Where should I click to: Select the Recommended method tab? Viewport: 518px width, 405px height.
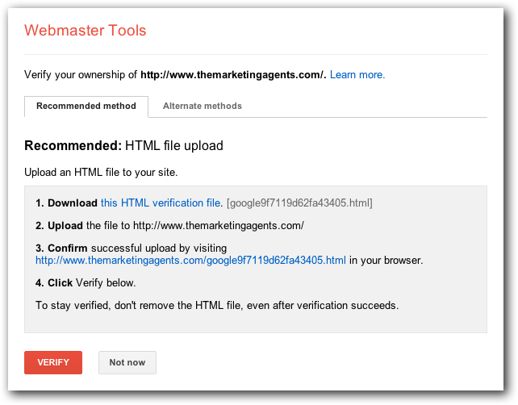[86, 106]
